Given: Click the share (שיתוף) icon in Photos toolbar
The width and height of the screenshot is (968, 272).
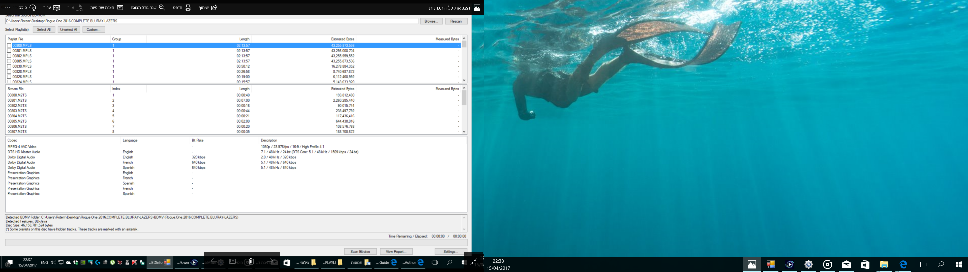Looking at the screenshot, I should pyautogui.click(x=214, y=8).
